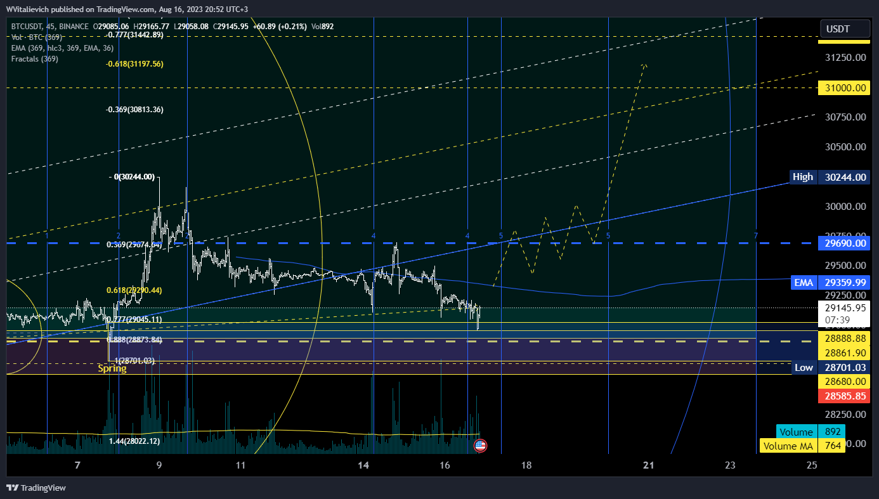Click the -0.618(31197.56) Fibonacci label
Image resolution: width=879 pixels, height=499 pixels.
click(x=134, y=64)
